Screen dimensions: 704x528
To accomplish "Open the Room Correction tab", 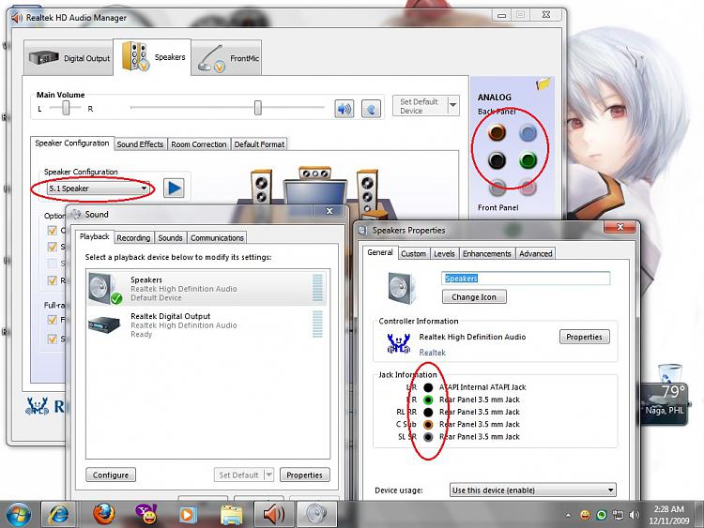I will 198,144.
